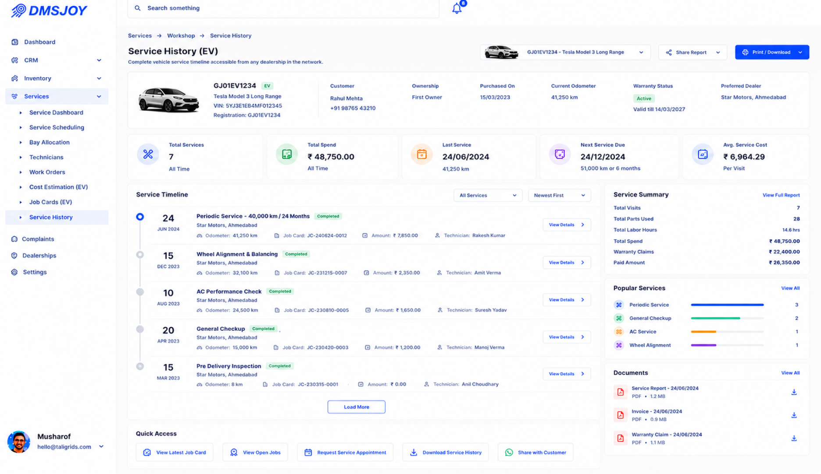View Details of Wheel Alignment & Balancing
This screenshot has height=474, width=821.
coord(567,263)
